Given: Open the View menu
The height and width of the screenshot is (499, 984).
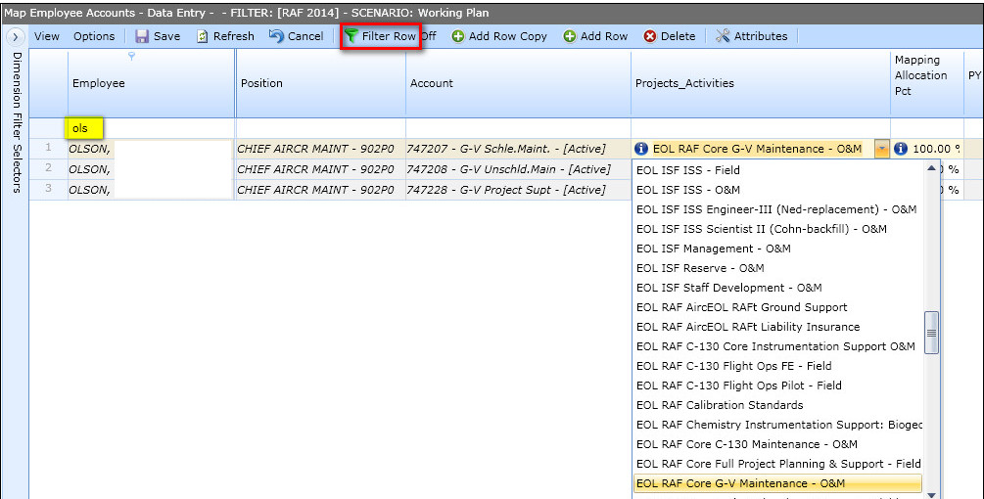Looking at the screenshot, I should tap(47, 36).
